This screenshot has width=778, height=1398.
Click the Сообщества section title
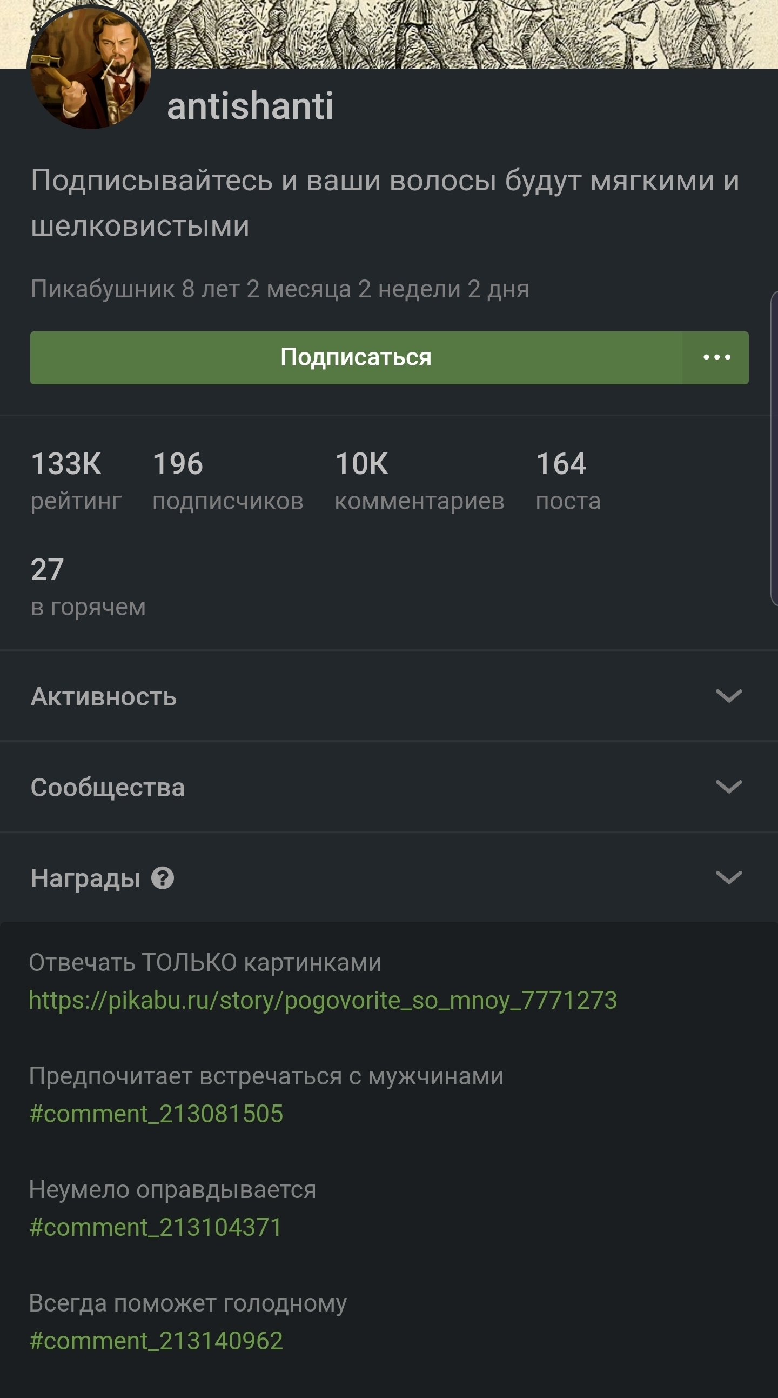coord(108,788)
